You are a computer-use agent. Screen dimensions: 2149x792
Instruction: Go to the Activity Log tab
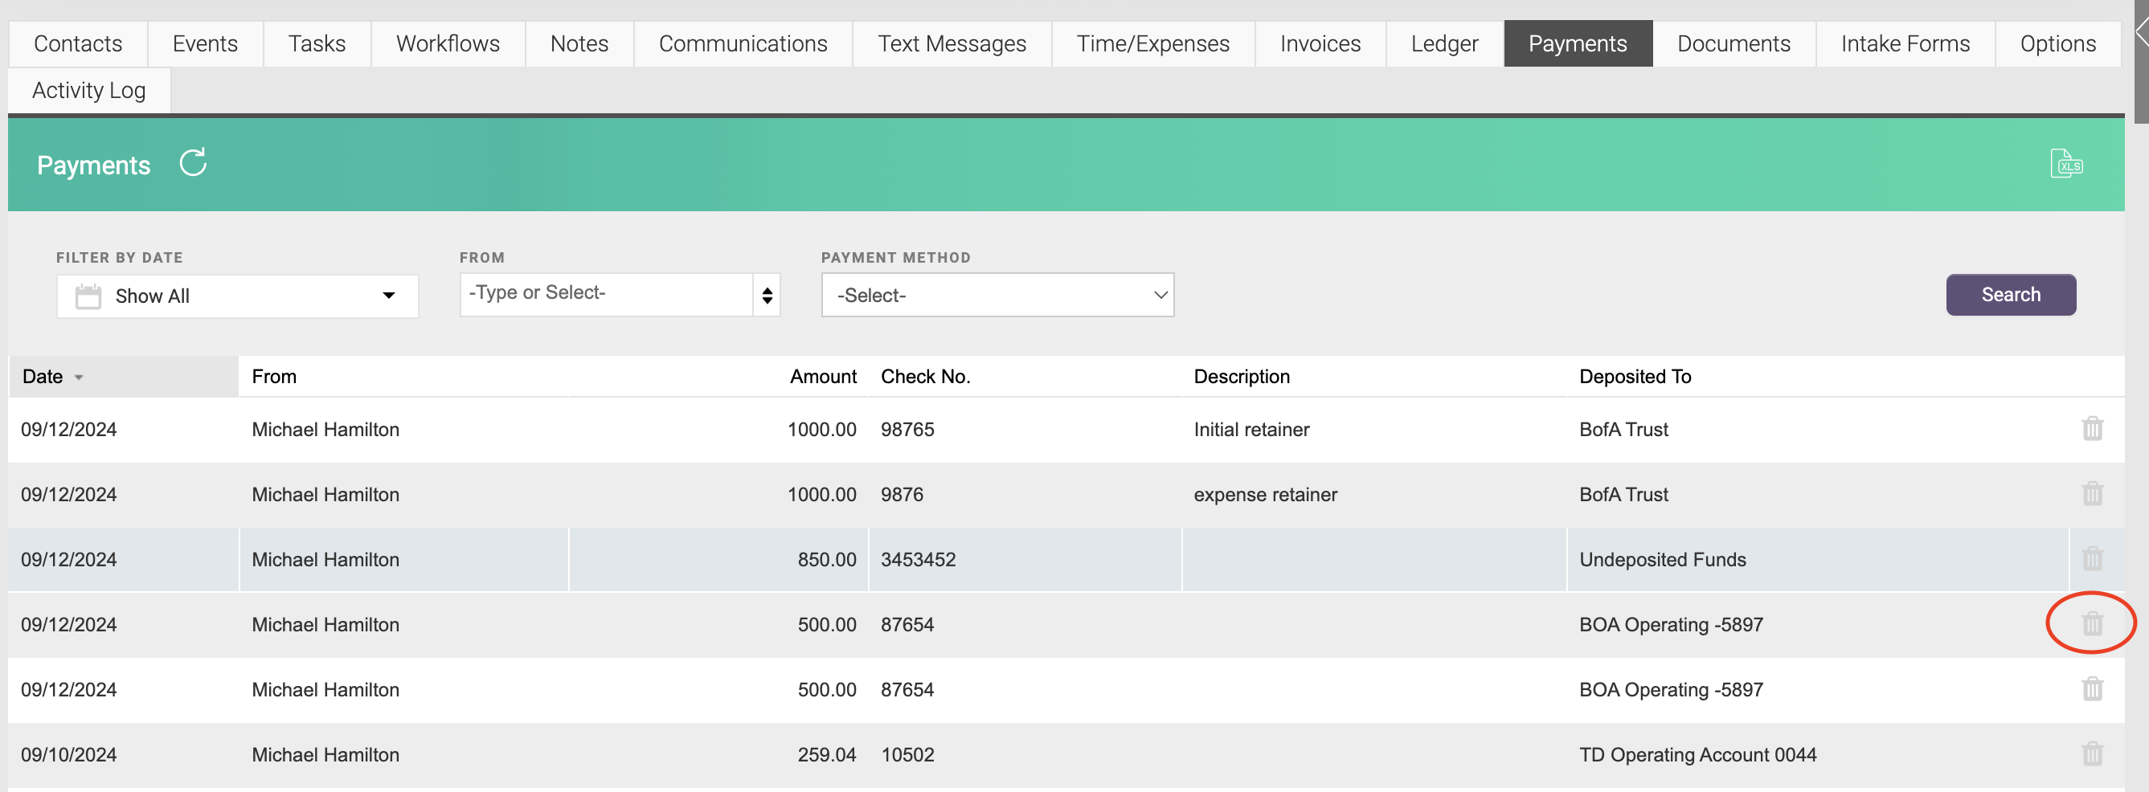pos(88,90)
